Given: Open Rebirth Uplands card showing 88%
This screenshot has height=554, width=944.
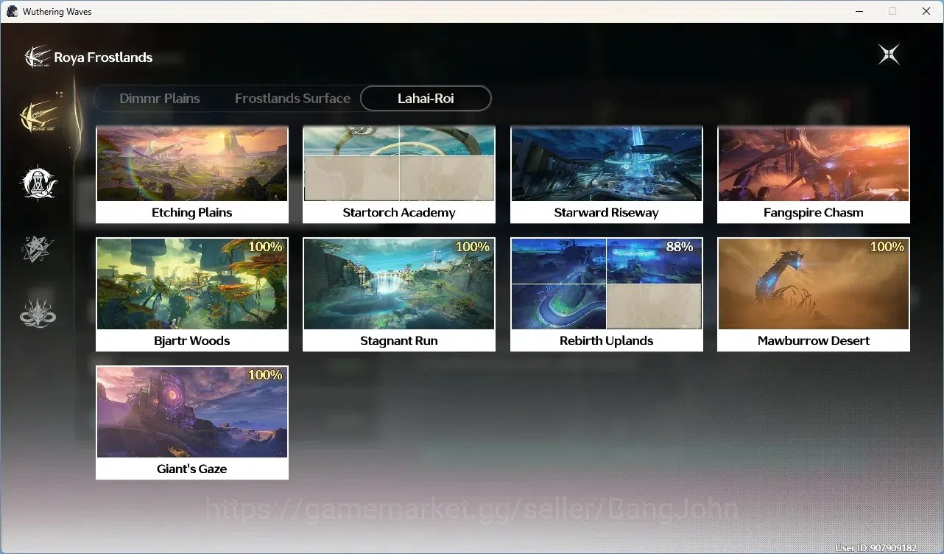Looking at the screenshot, I should tap(607, 295).
